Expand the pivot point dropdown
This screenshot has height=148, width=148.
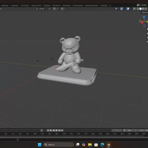50,9
